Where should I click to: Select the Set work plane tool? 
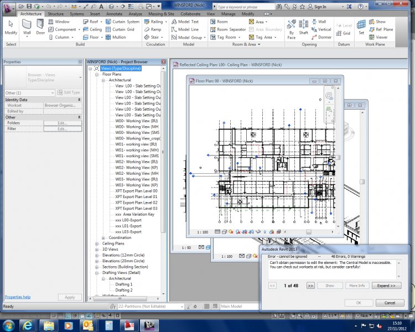[x=361, y=26]
